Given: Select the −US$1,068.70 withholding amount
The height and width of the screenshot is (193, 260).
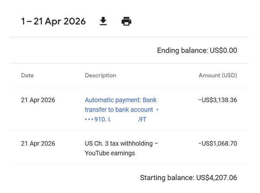Looking at the screenshot, I should click(218, 143).
